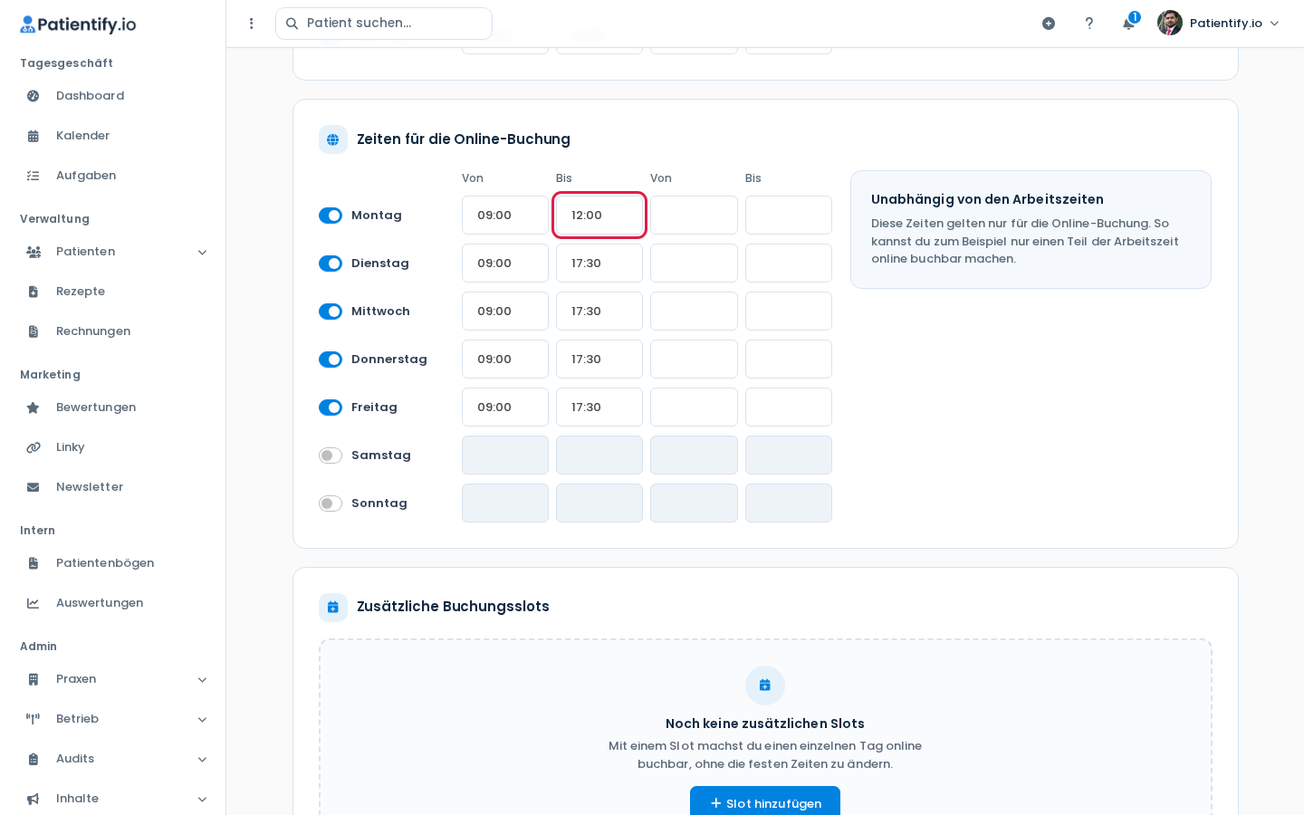Viewport: 1304px width, 815px height.
Task: Click the Patientify.io logo
Action: coord(78,24)
